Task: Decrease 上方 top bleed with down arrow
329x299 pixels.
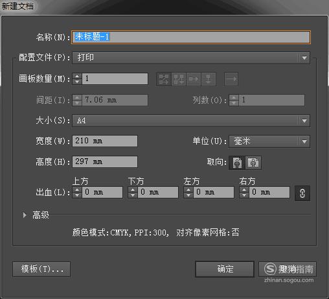Action: point(77,195)
